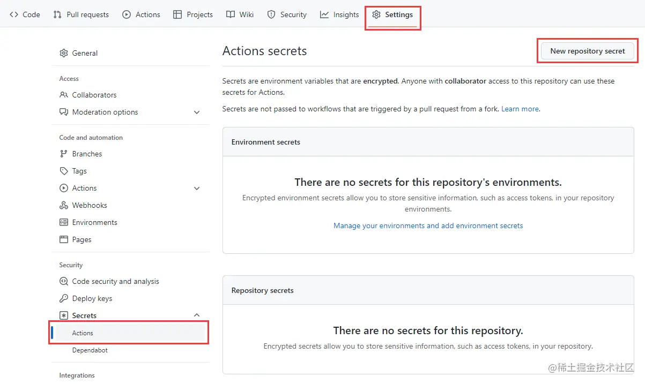Click New repository secret button
Image resolution: width=645 pixels, height=384 pixels.
point(588,51)
